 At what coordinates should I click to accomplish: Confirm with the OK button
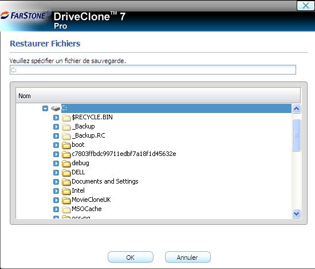[131, 257]
